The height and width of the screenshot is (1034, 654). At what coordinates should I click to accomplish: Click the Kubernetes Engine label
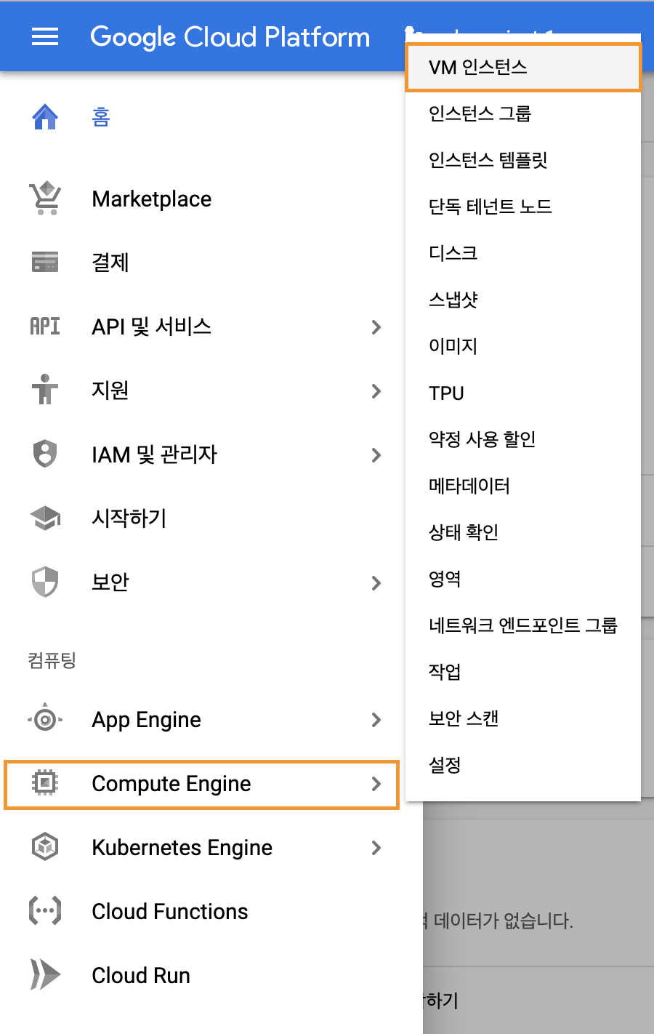182,848
